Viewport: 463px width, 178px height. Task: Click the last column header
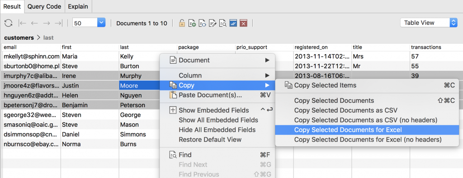pyautogui.click(x=148, y=47)
